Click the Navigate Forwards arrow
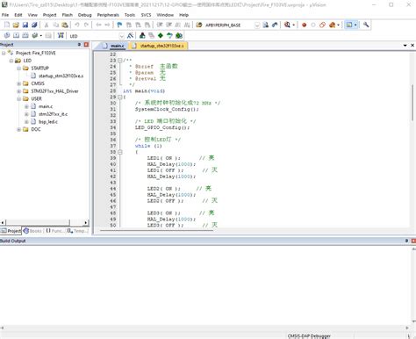This screenshot has width=416, height=339. (107, 25)
